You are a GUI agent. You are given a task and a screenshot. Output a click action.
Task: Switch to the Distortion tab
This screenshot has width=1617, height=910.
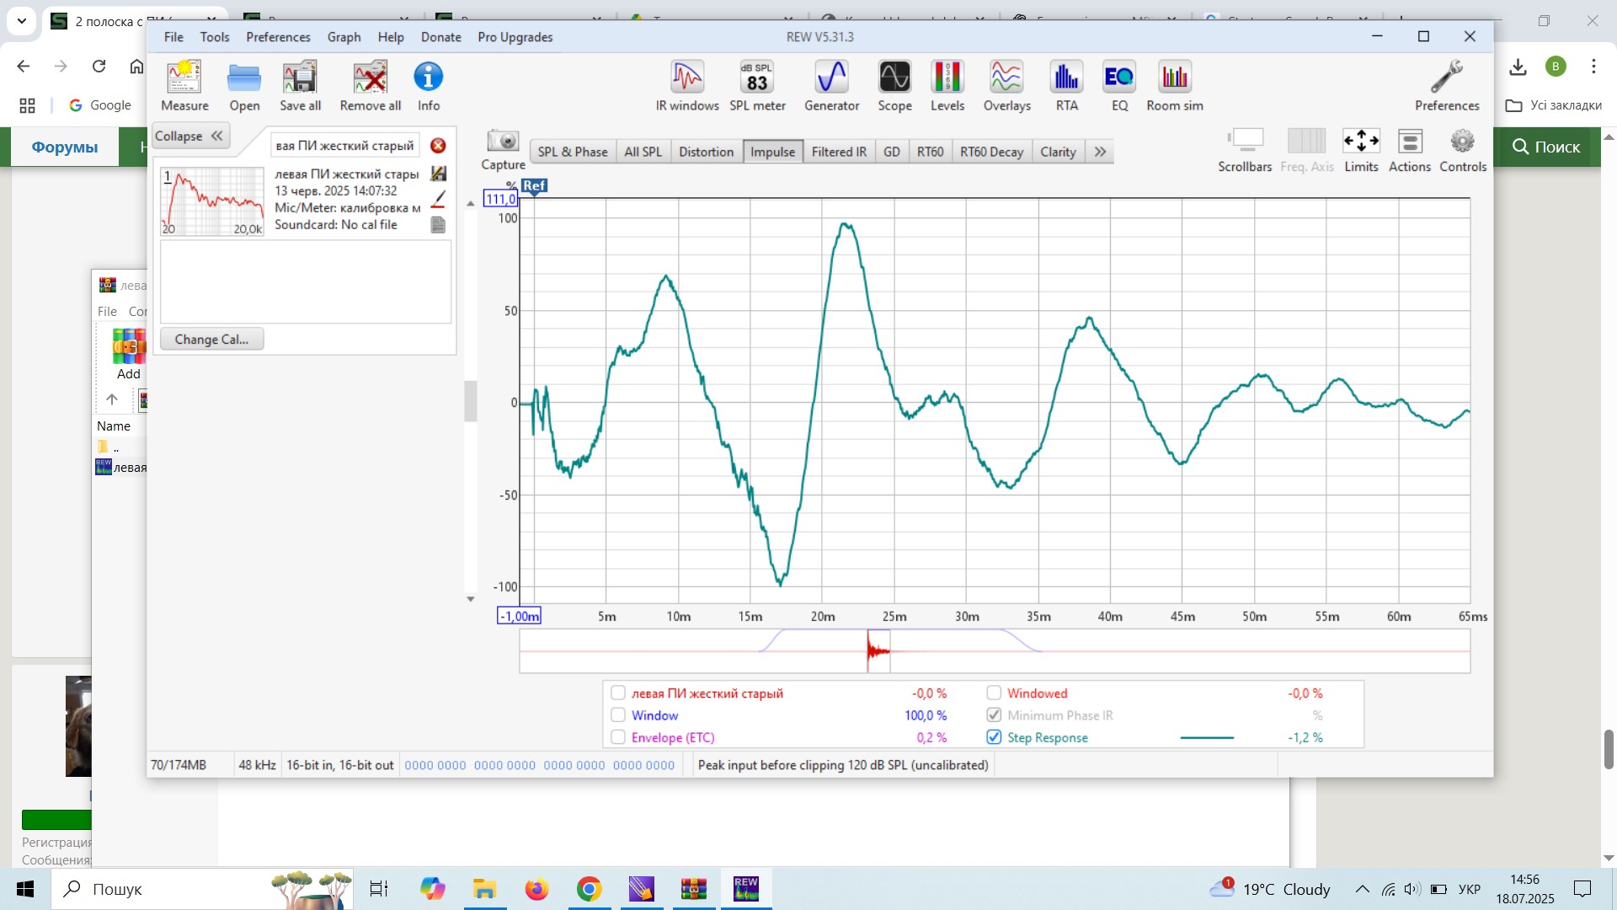click(706, 152)
